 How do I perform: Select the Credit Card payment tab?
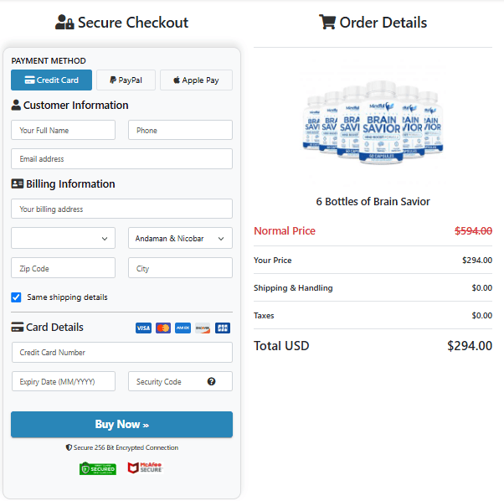[51, 80]
